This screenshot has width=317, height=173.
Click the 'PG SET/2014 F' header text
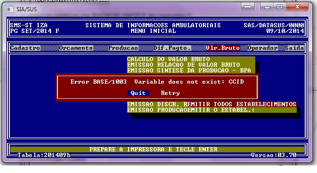pos(34,31)
